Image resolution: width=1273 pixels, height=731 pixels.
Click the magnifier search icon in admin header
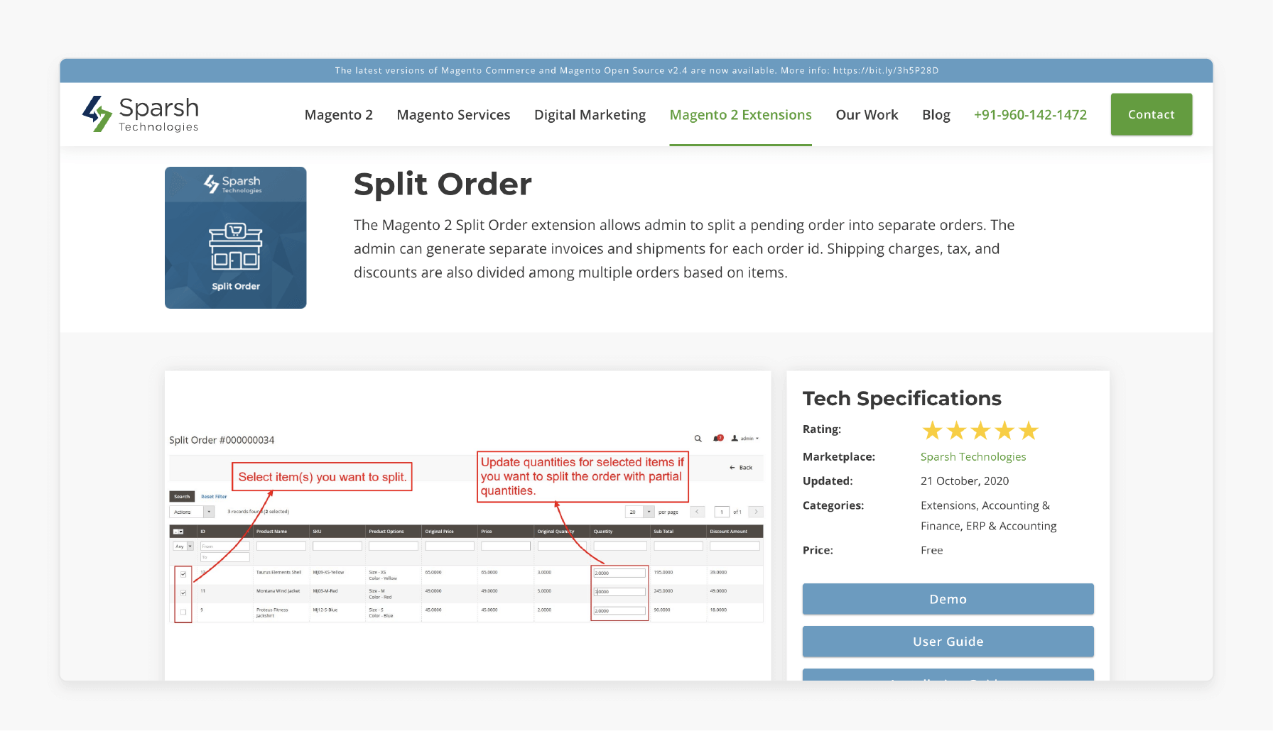tap(698, 439)
